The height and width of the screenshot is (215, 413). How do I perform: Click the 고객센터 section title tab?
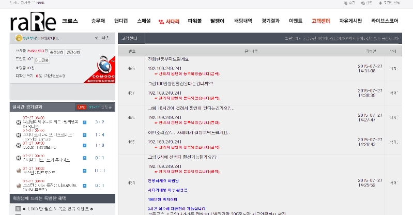pyautogui.click(x=131, y=38)
